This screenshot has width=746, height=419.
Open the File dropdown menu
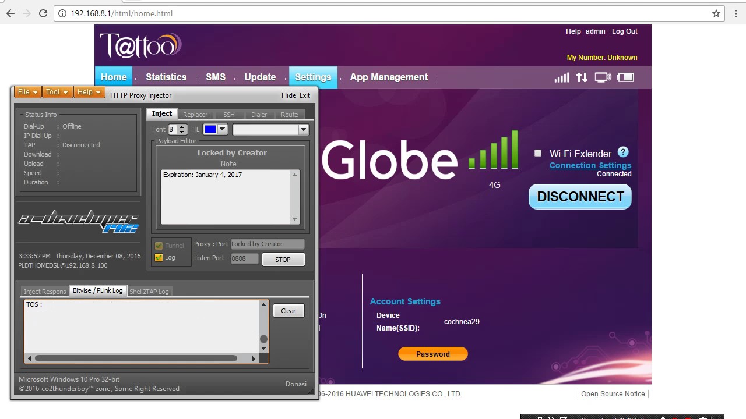(27, 92)
